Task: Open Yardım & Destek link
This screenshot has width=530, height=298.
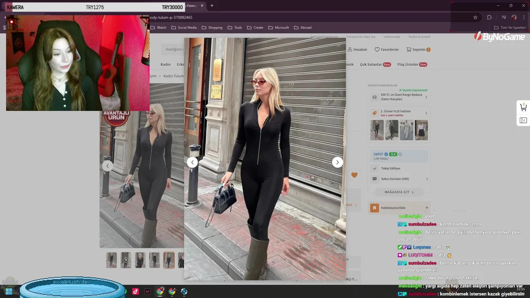Action: (419, 37)
